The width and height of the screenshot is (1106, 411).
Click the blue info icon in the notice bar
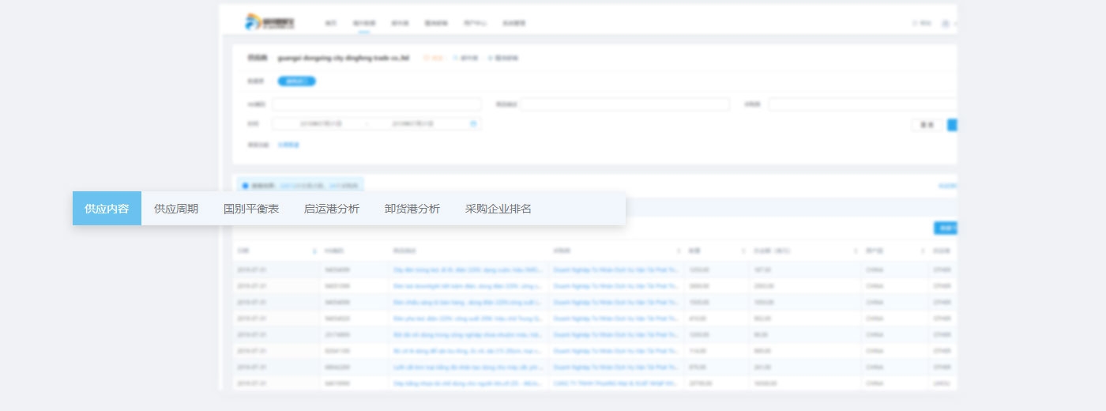(245, 186)
